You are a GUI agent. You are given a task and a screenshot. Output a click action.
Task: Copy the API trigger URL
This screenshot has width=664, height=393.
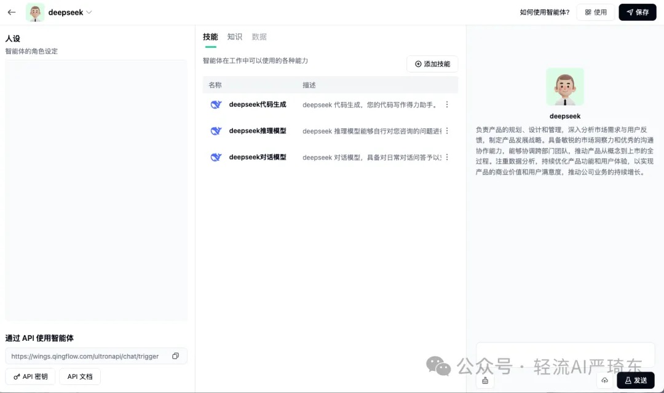click(175, 356)
